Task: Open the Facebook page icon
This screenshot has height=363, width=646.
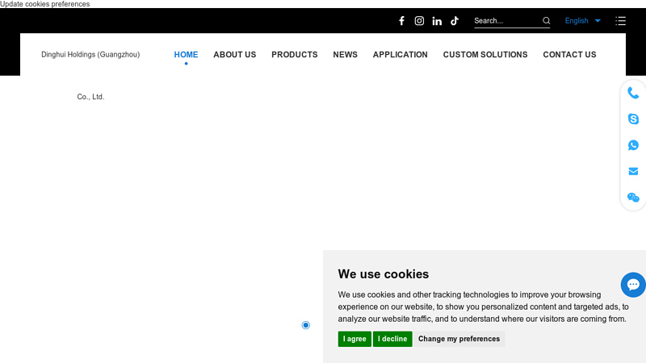Action: coord(401,21)
